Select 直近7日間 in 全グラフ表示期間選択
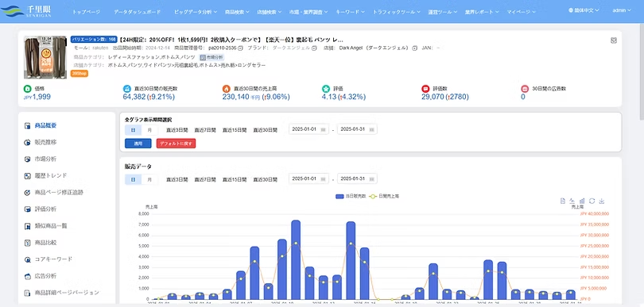This screenshot has height=307, width=644. pyautogui.click(x=205, y=130)
